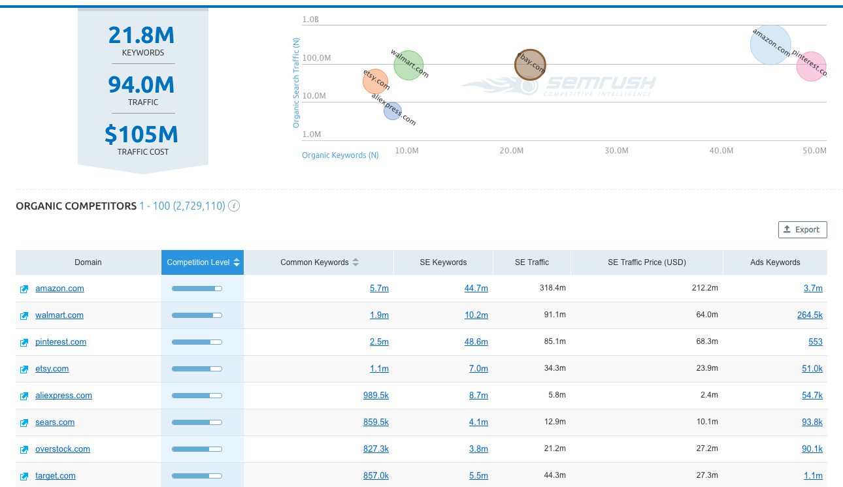Open external link icon for sears.com
The width and height of the screenshot is (843, 487).
tap(24, 423)
